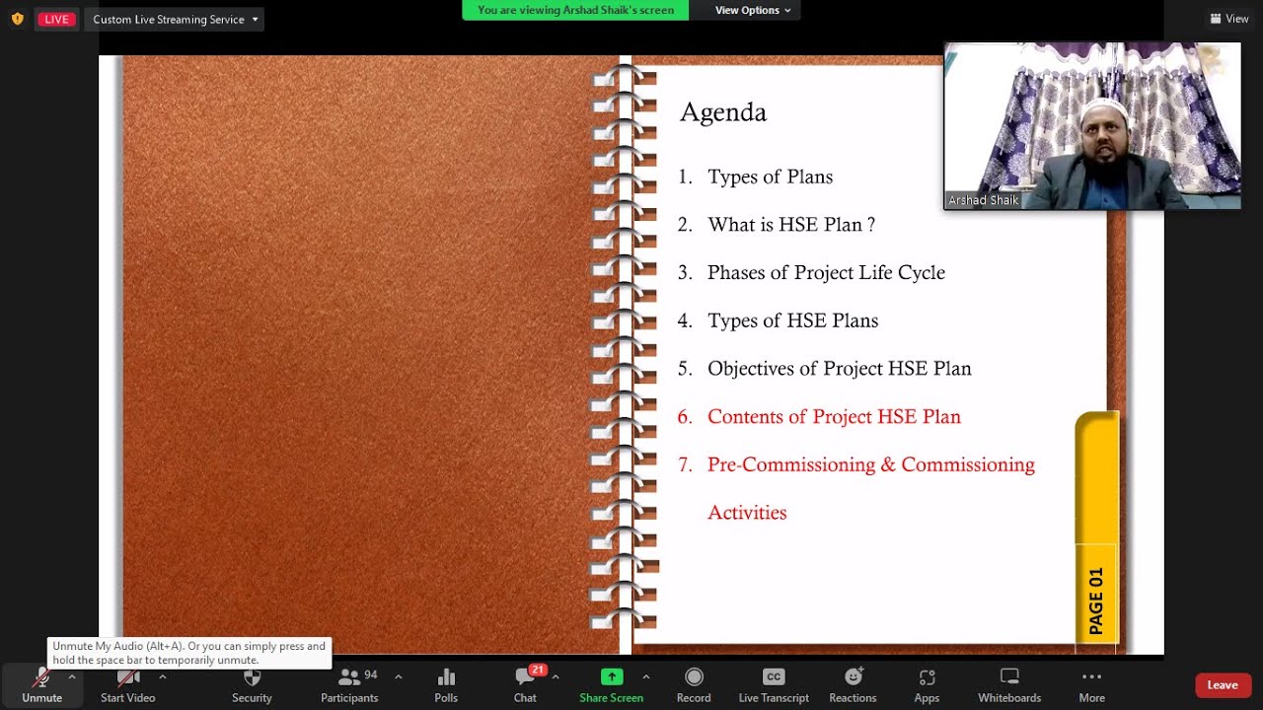Click the green Share Screen button
Image resolution: width=1263 pixels, height=710 pixels.
[612, 685]
